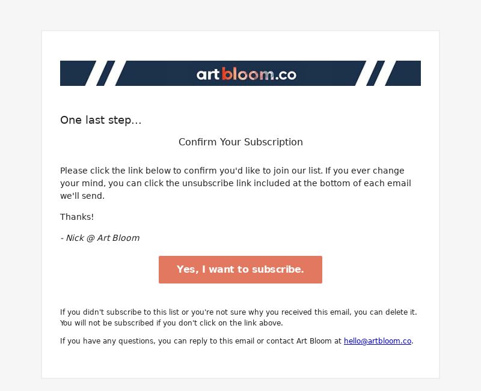The height and width of the screenshot is (391, 481).
Task: Click the 'Thanks!' line
Action: [x=77, y=217]
